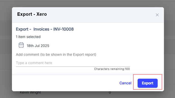Click the 18th Jul 2025 date
The width and height of the screenshot is (175, 98).
point(38,46)
